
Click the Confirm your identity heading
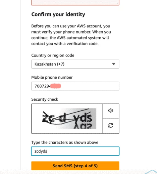58,14
